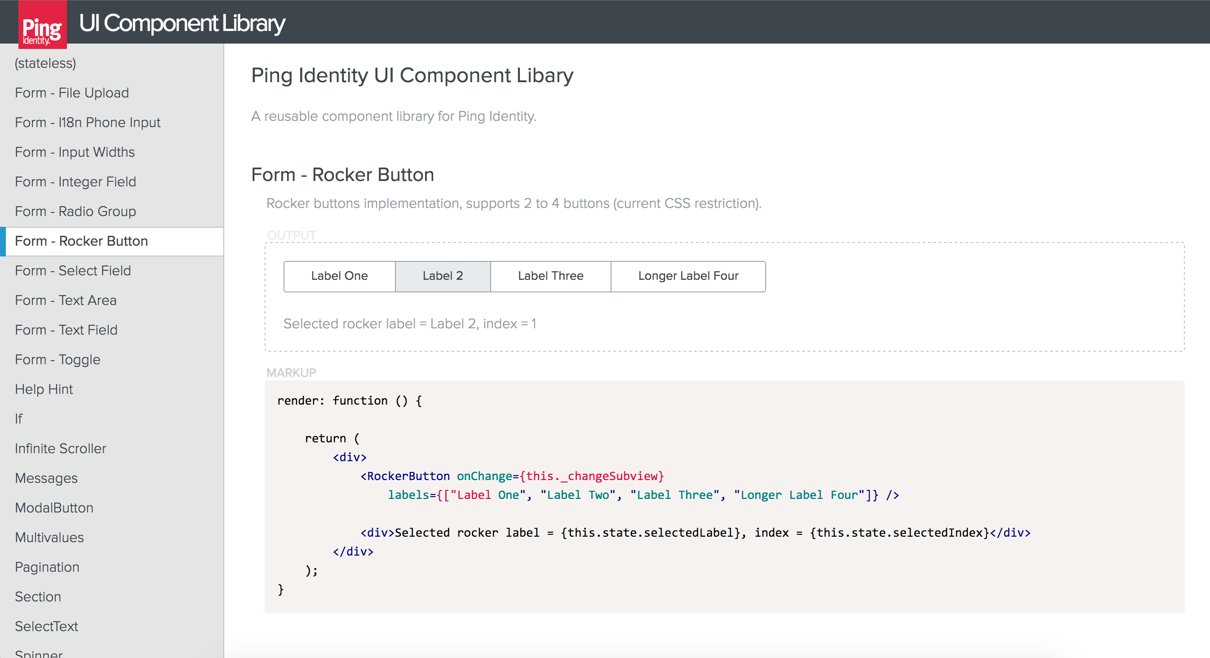Image resolution: width=1210 pixels, height=658 pixels.
Task: Open Form - Select Field page
Action: (x=73, y=270)
